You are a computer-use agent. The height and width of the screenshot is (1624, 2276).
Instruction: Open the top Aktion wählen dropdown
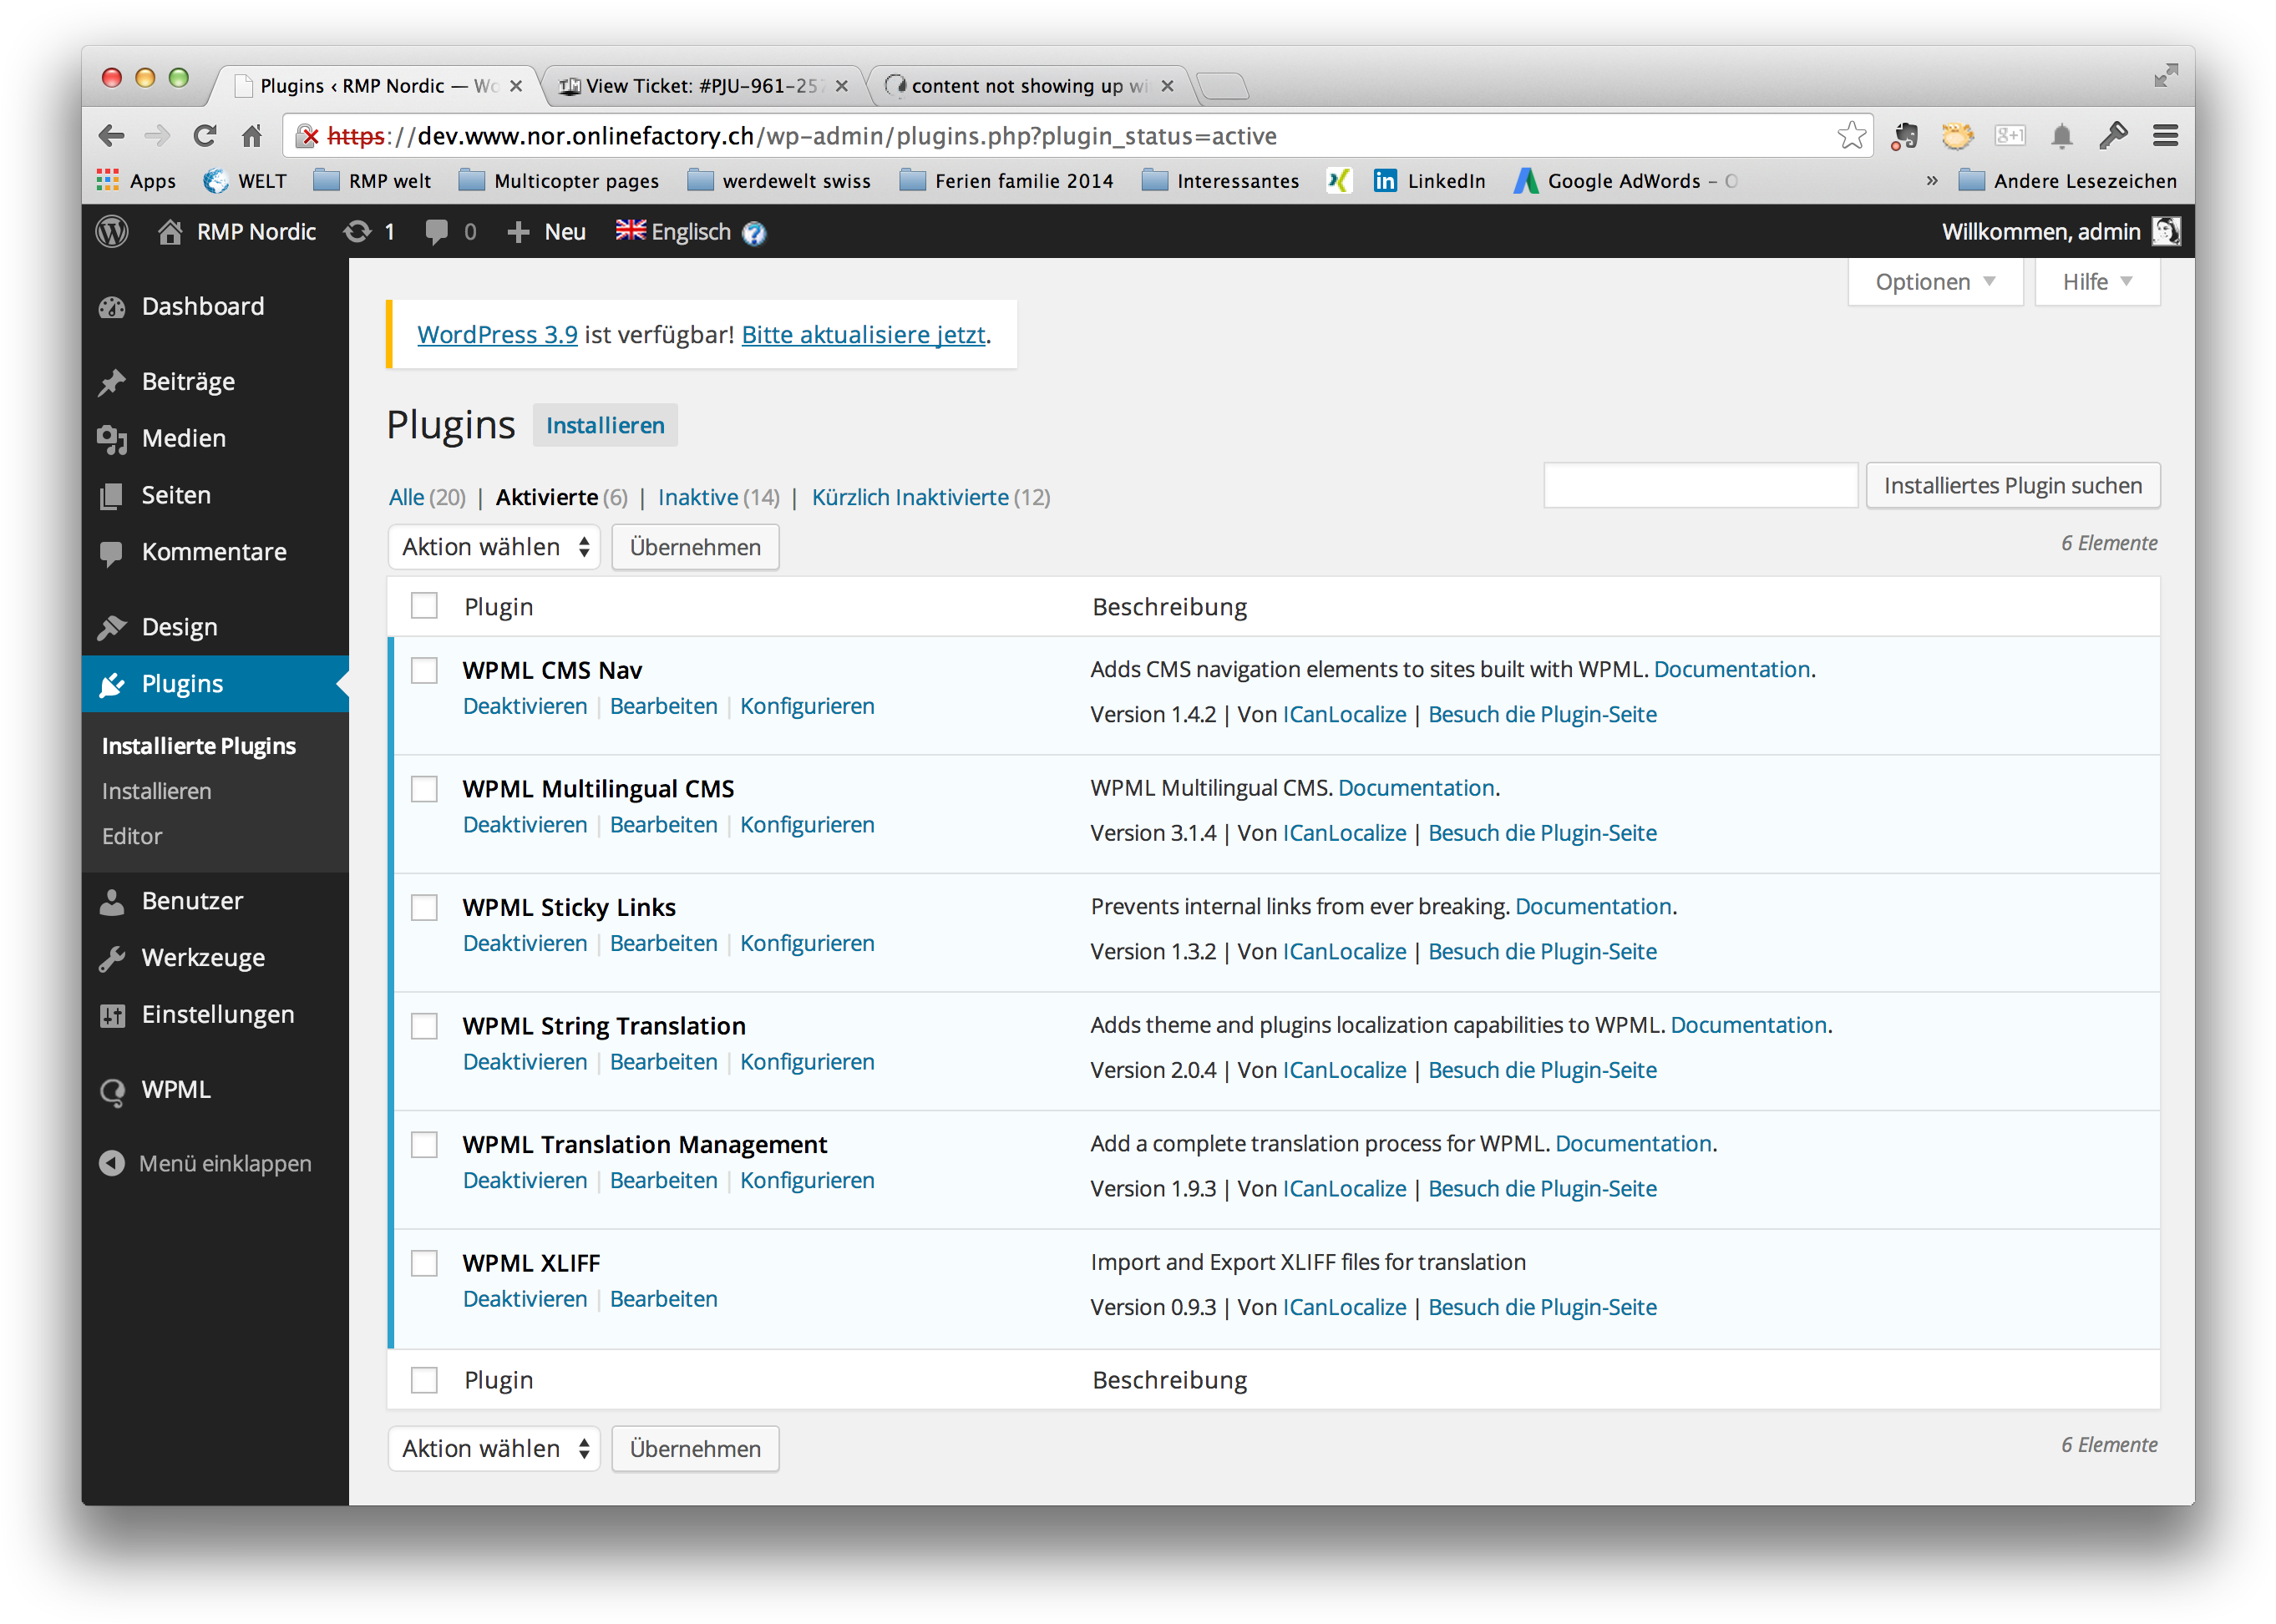494,547
